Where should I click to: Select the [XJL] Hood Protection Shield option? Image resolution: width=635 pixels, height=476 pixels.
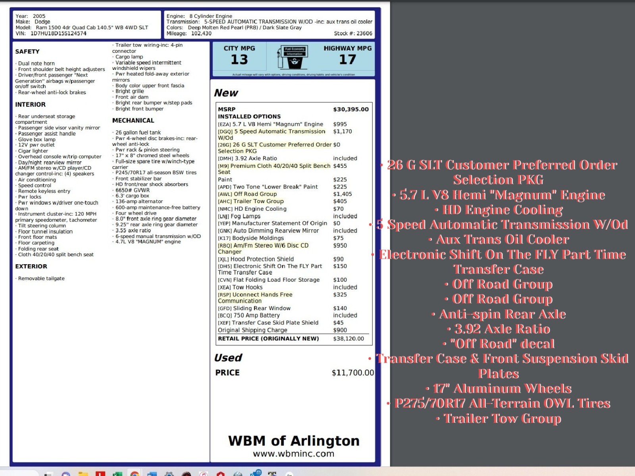point(281,259)
